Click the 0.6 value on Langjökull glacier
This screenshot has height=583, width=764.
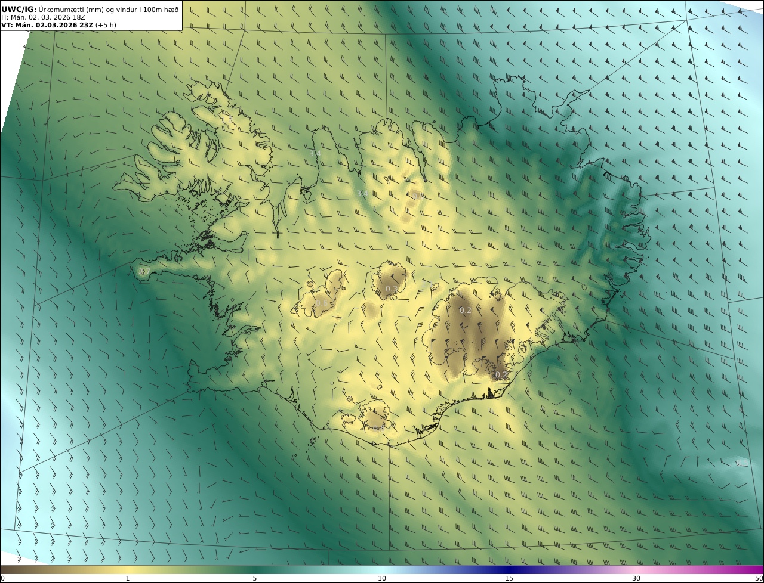point(322,303)
